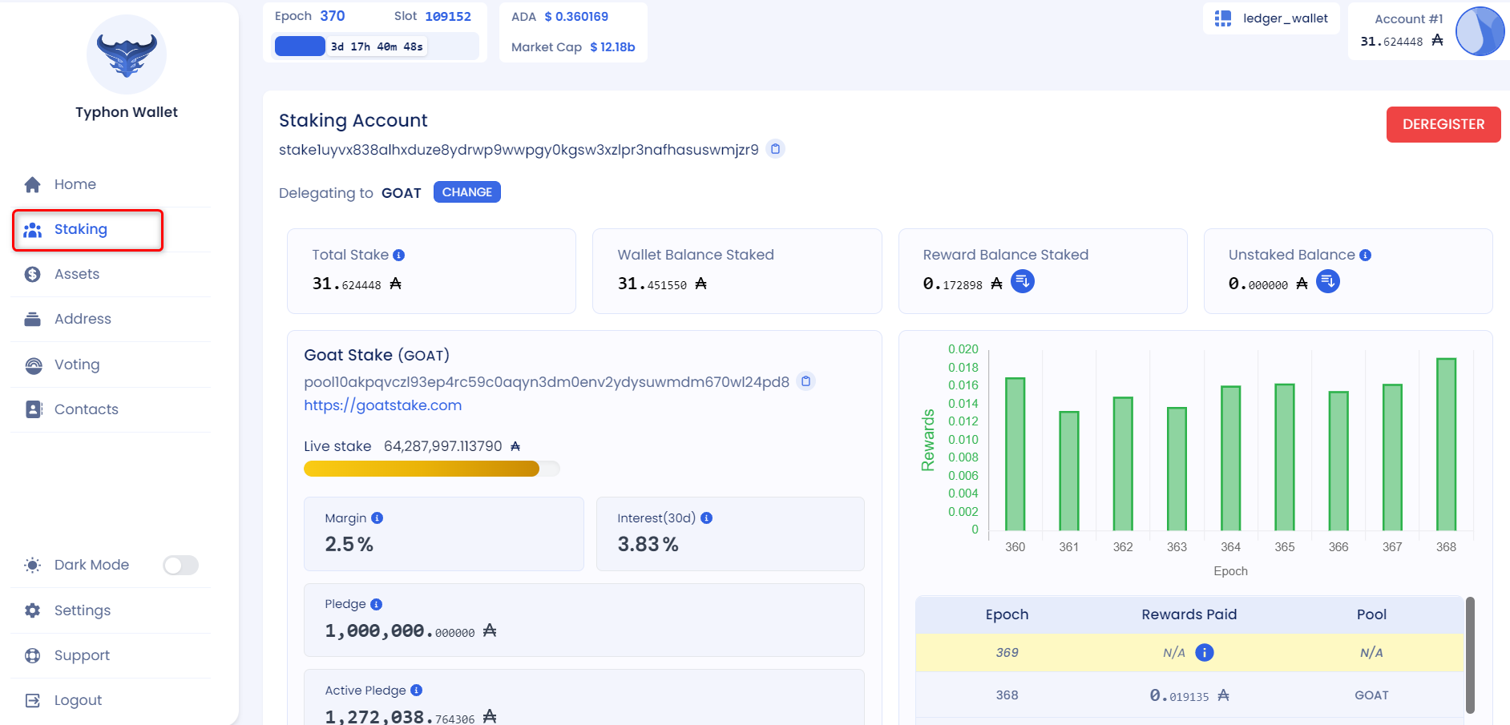Toggle the Dark Mode switch

click(x=181, y=565)
